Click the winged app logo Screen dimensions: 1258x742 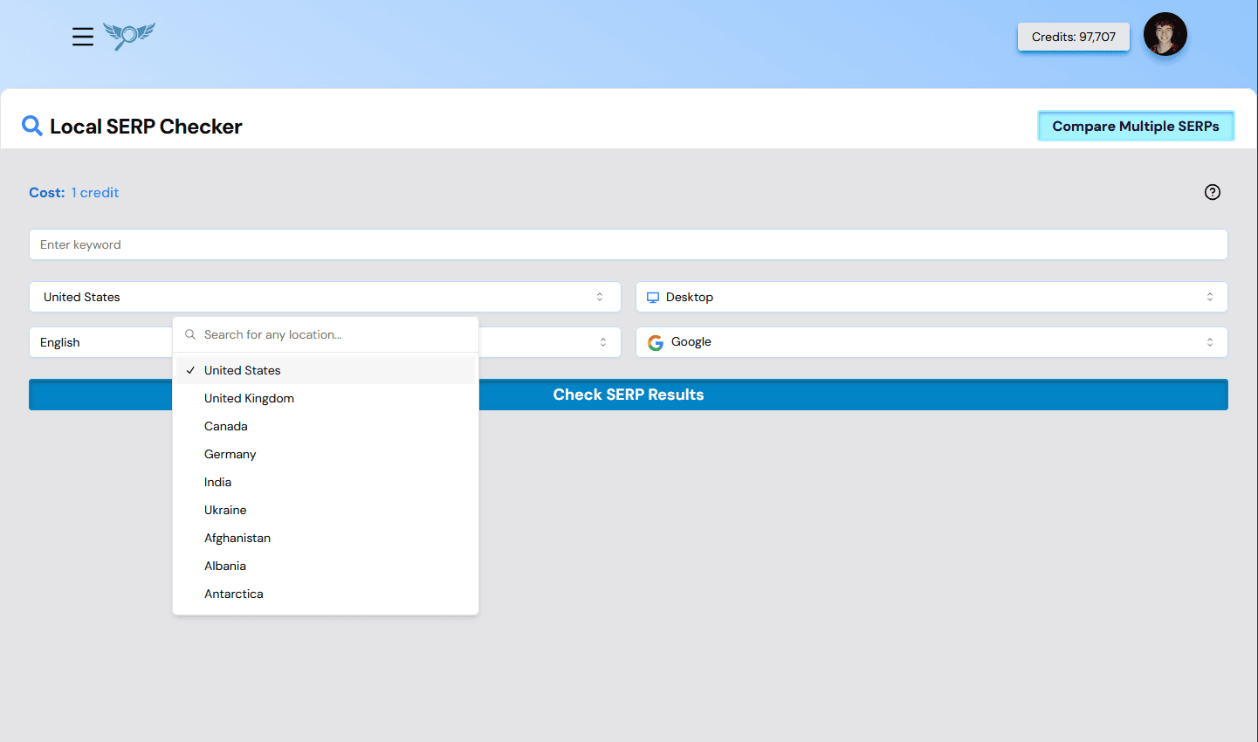pyautogui.click(x=128, y=37)
